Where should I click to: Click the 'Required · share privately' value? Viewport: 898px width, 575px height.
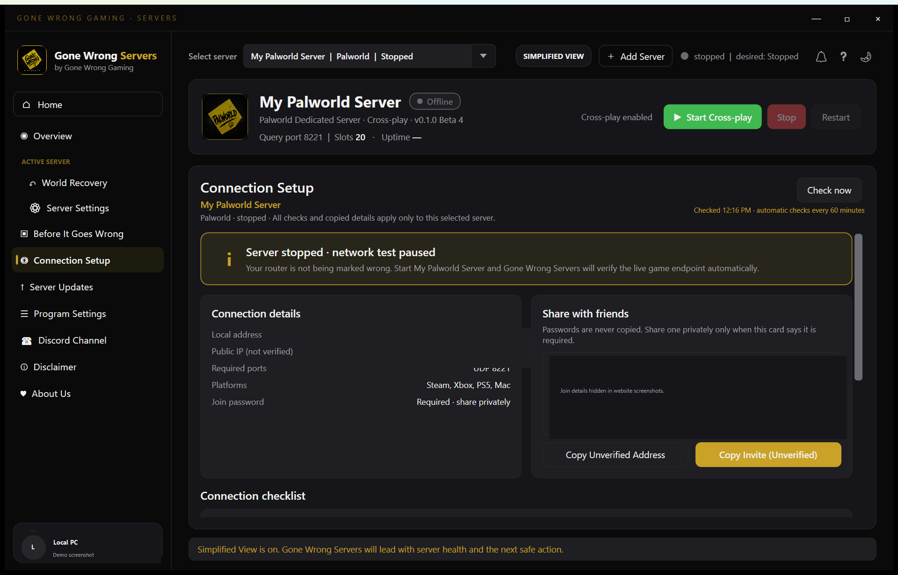click(x=463, y=402)
